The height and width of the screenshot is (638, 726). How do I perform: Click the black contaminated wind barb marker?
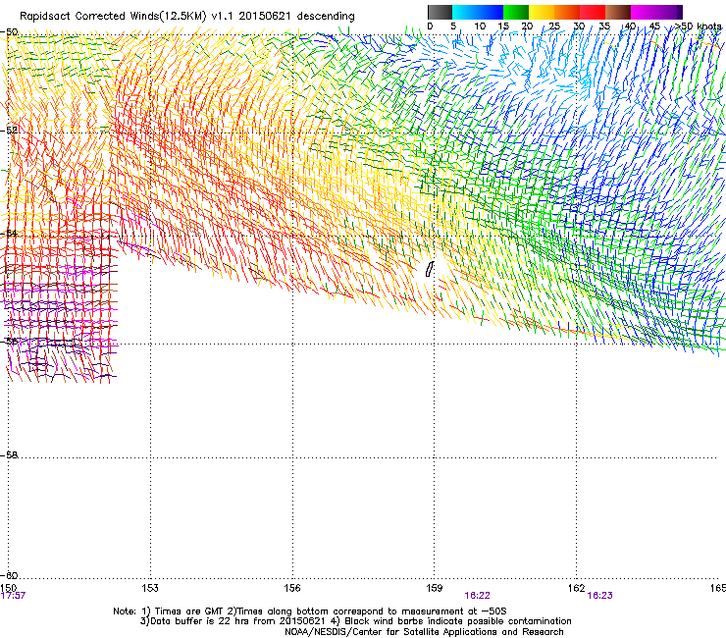tap(430, 269)
